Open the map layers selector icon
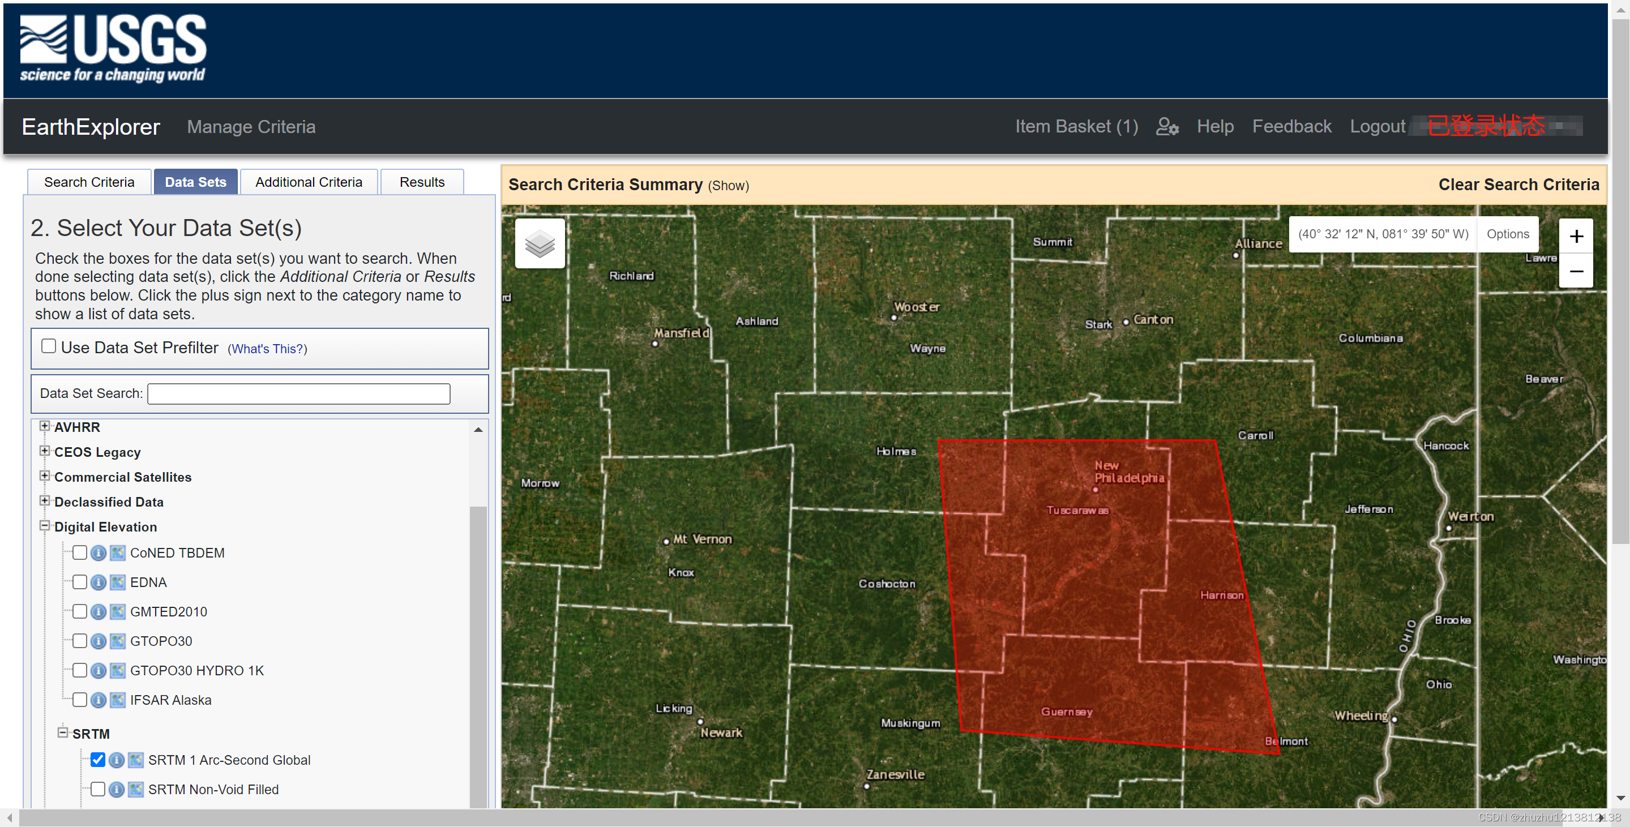This screenshot has width=1630, height=827. click(540, 243)
